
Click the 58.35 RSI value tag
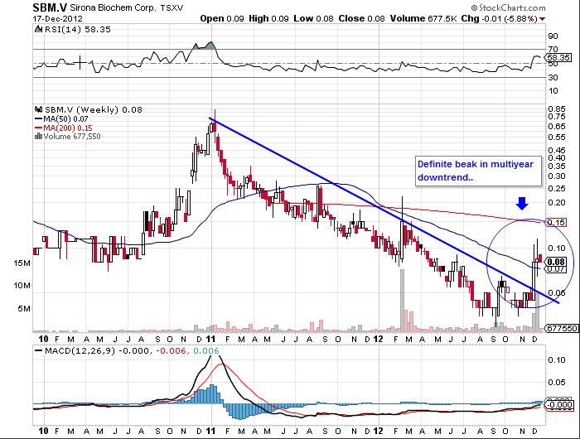pyautogui.click(x=558, y=58)
